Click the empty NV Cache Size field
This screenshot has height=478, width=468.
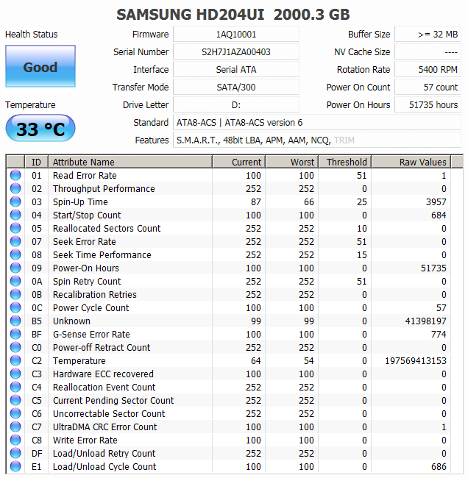(x=428, y=51)
